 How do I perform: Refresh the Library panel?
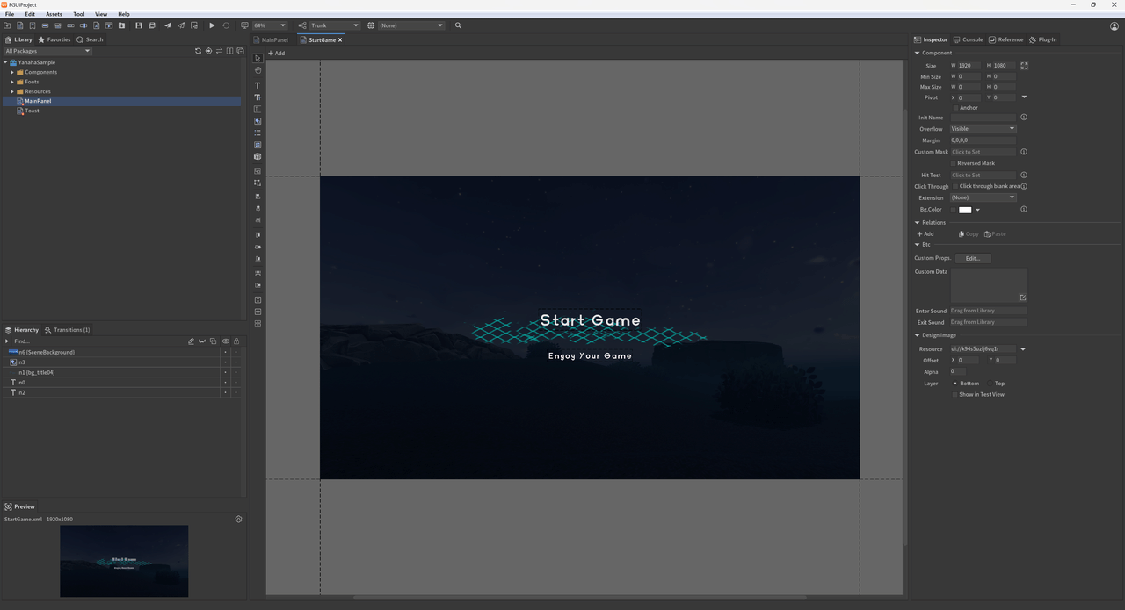click(x=198, y=51)
